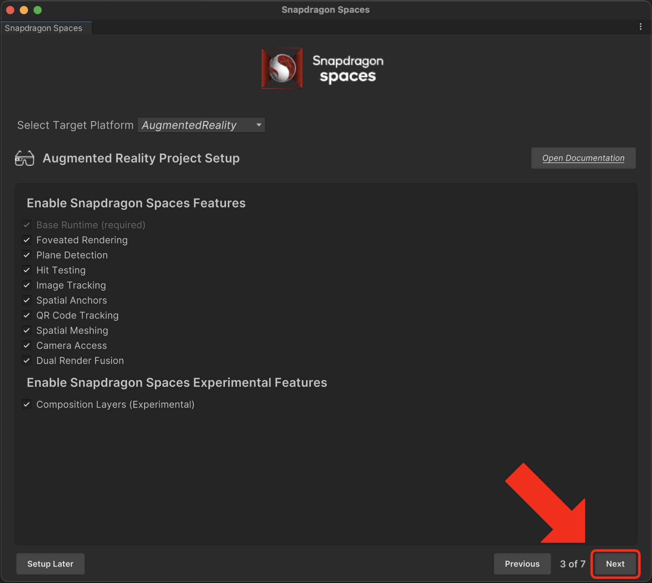Click the '3 of 7' step indicator
Image resolution: width=652 pixels, height=583 pixels.
click(573, 564)
